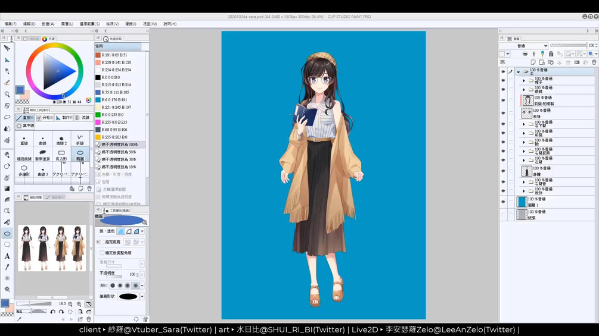
Task: Select the Balloon tool in left toolbar
Action: point(7,244)
